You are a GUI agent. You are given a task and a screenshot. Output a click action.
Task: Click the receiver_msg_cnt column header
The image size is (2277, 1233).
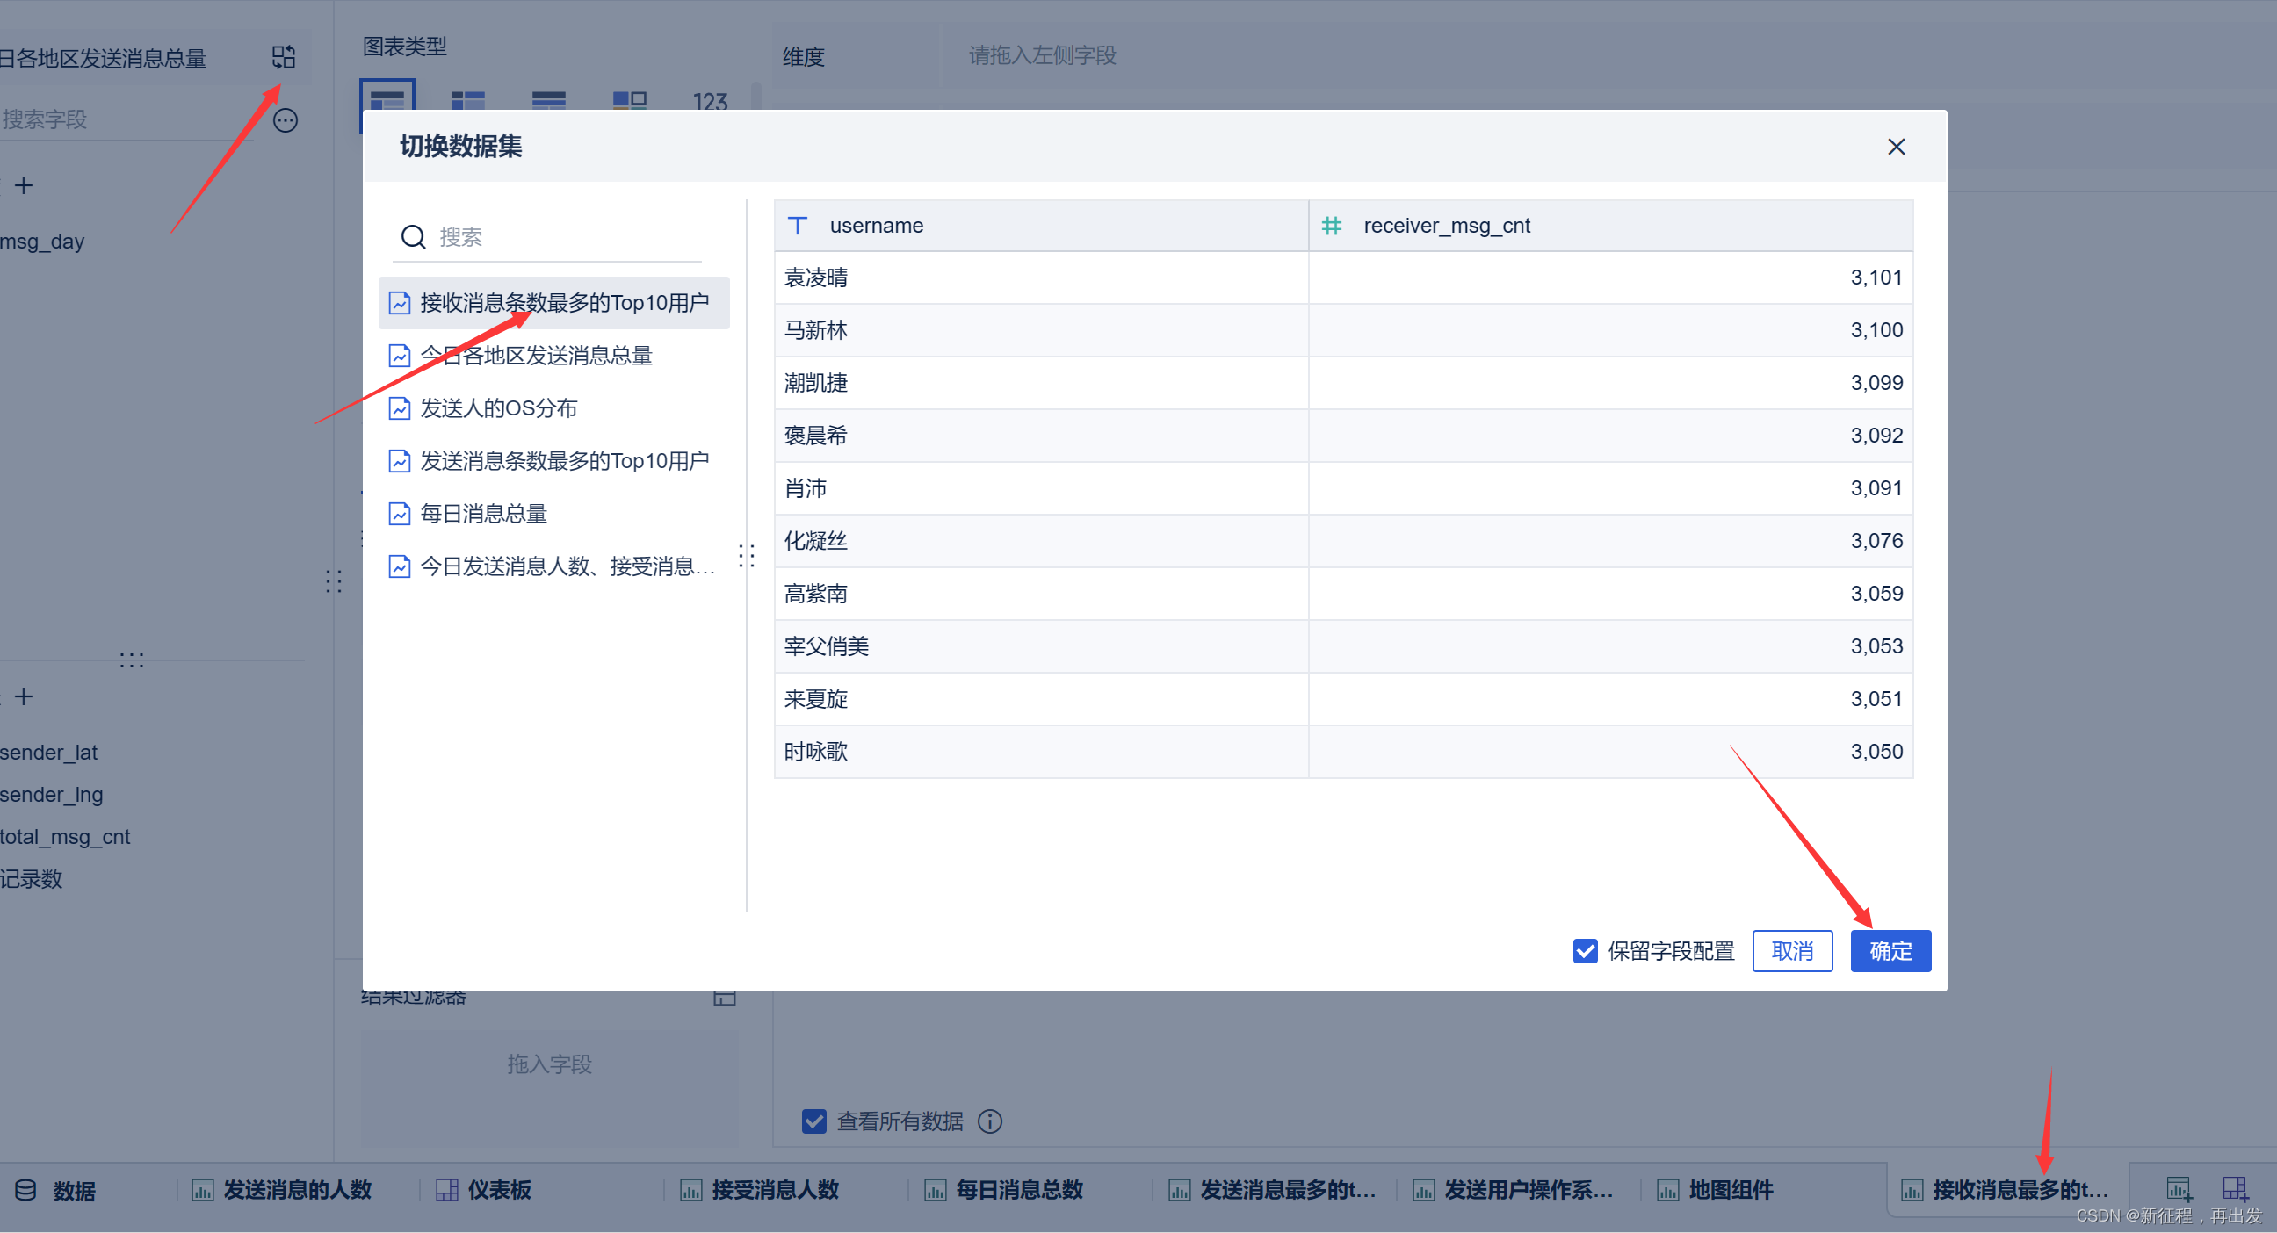(1610, 226)
